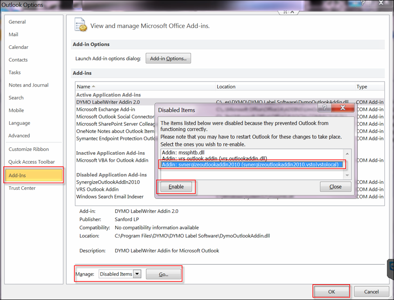
Task: Select Quick Access Toolbar category
Action: (32, 162)
